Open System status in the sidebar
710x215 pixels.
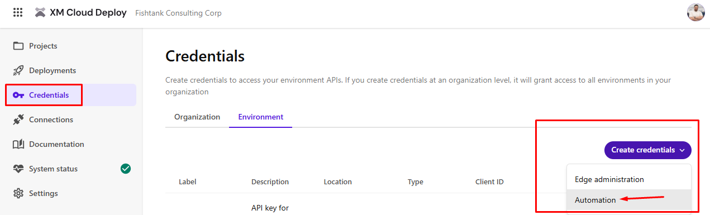pos(70,169)
